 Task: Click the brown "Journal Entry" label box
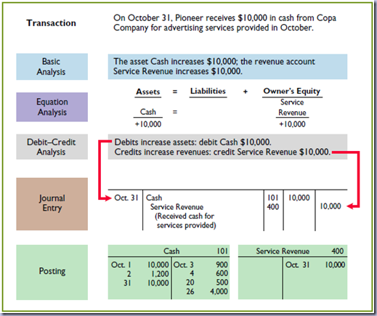52,204
